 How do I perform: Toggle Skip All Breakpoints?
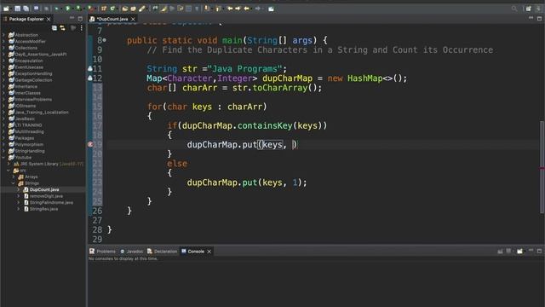pyautogui.click(x=46, y=9)
